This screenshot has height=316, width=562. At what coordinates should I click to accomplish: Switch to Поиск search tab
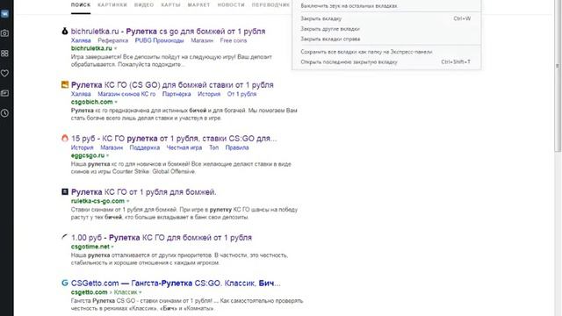coord(81,5)
